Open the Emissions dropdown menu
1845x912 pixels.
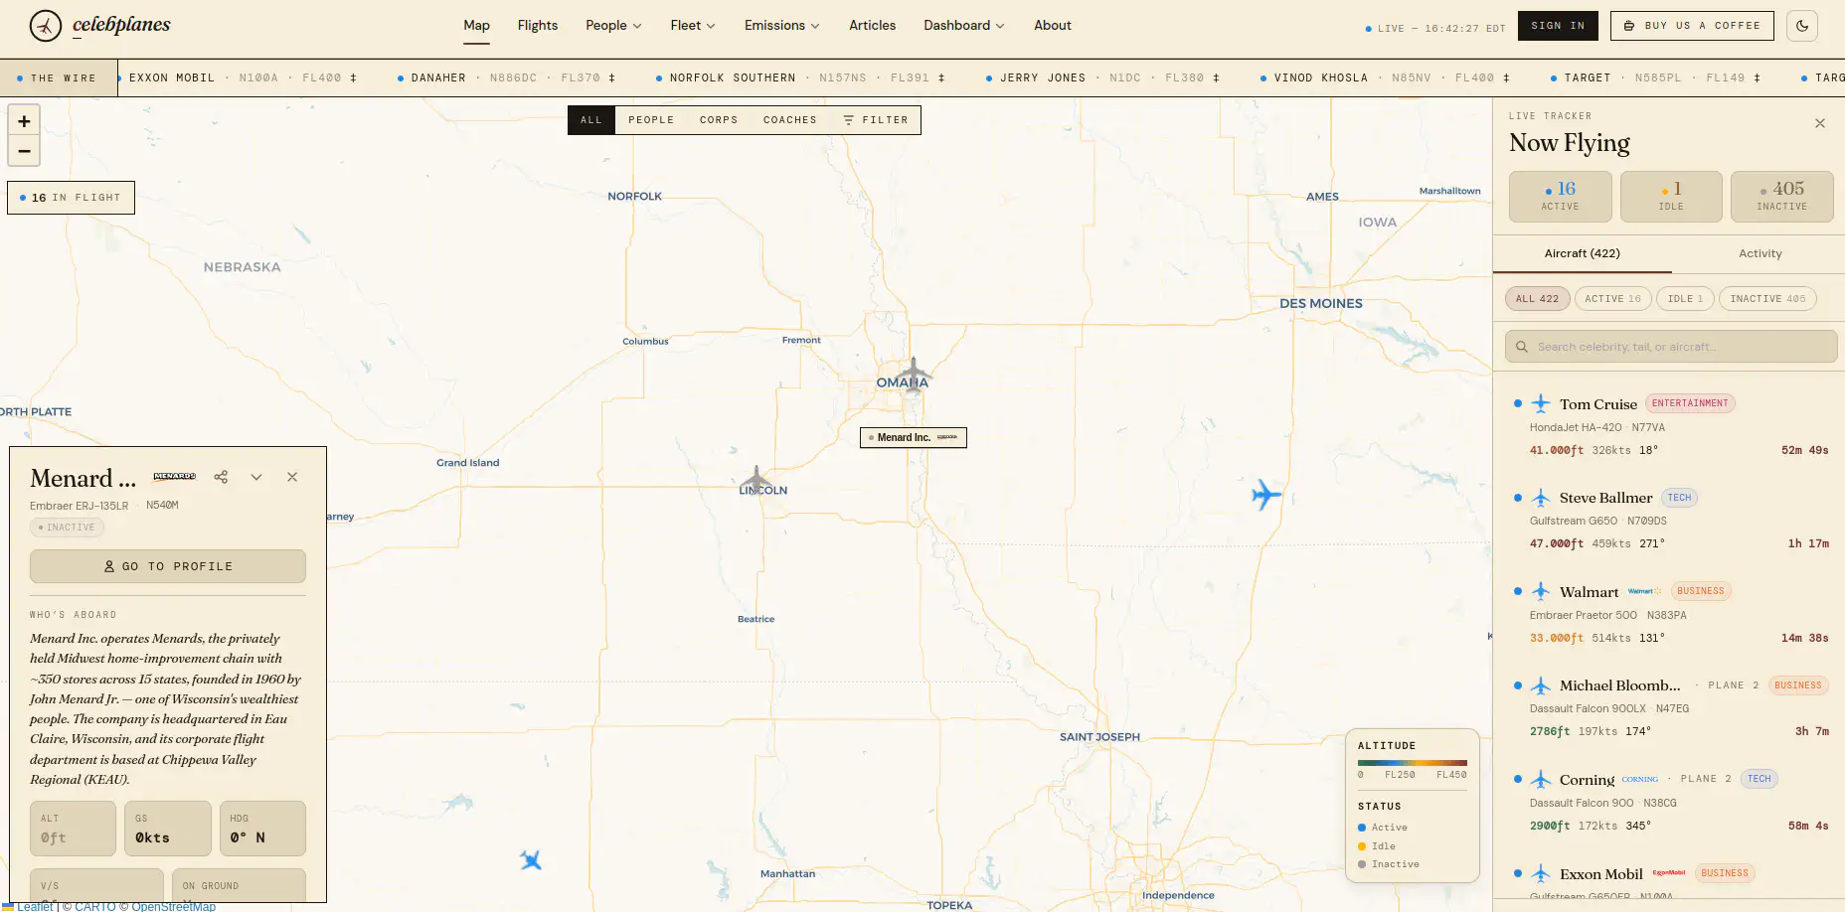pos(782,26)
